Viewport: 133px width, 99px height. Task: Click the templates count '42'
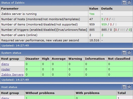[x=113, y=19]
